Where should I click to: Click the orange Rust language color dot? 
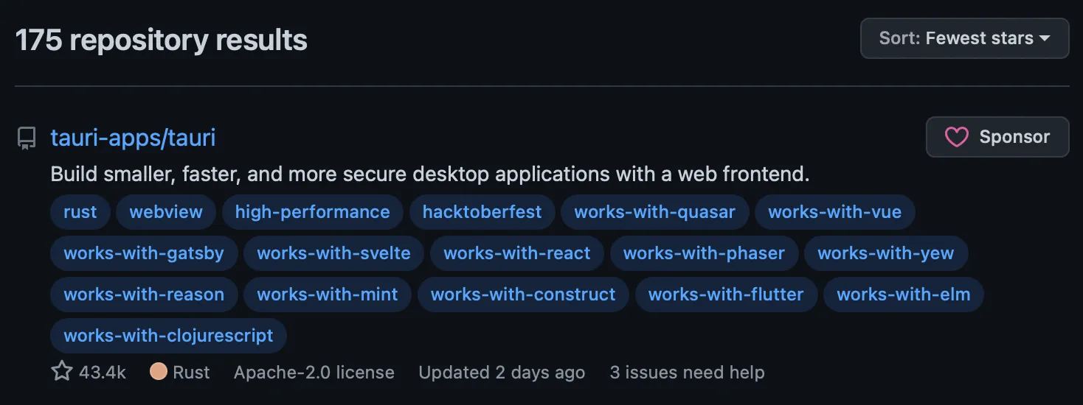(x=158, y=372)
